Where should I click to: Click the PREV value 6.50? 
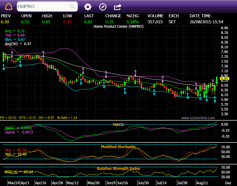tap(5, 22)
